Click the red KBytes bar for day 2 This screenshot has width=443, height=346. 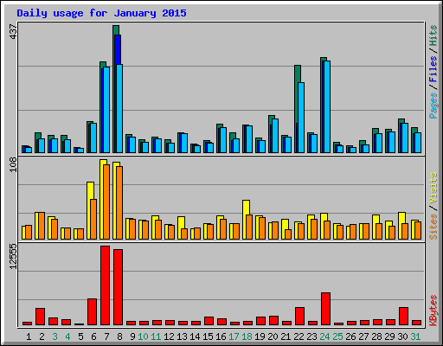[x=40, y=317]
